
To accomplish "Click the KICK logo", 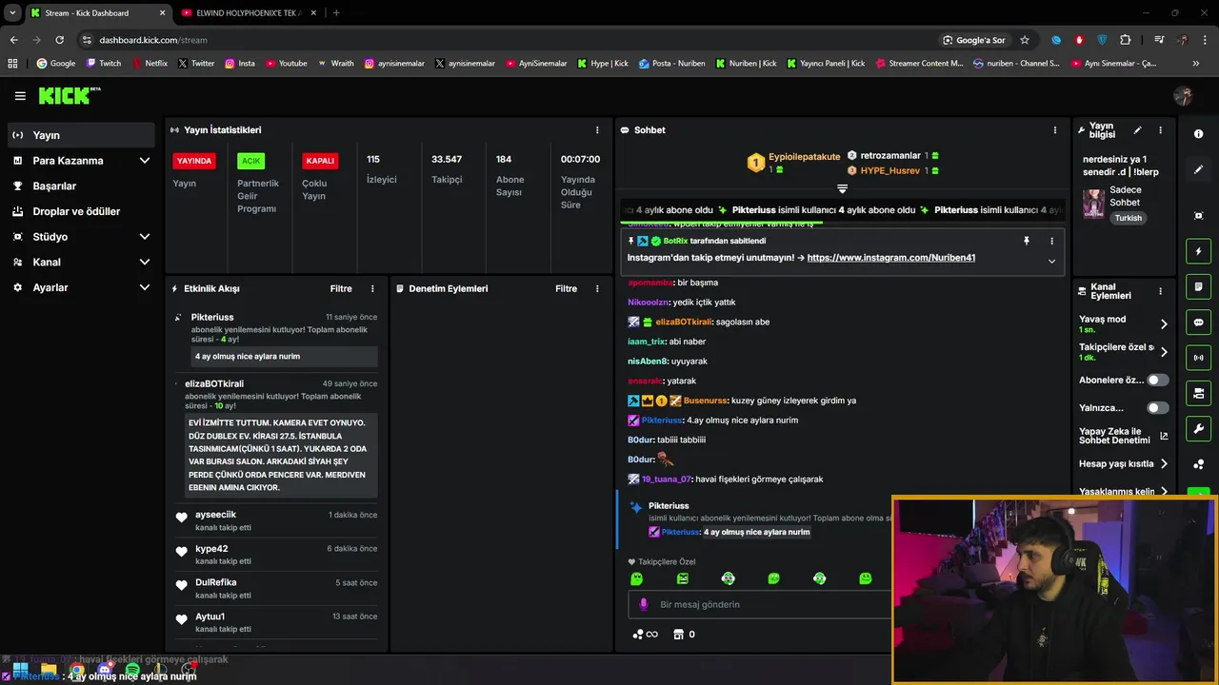I will pos(69,95).
